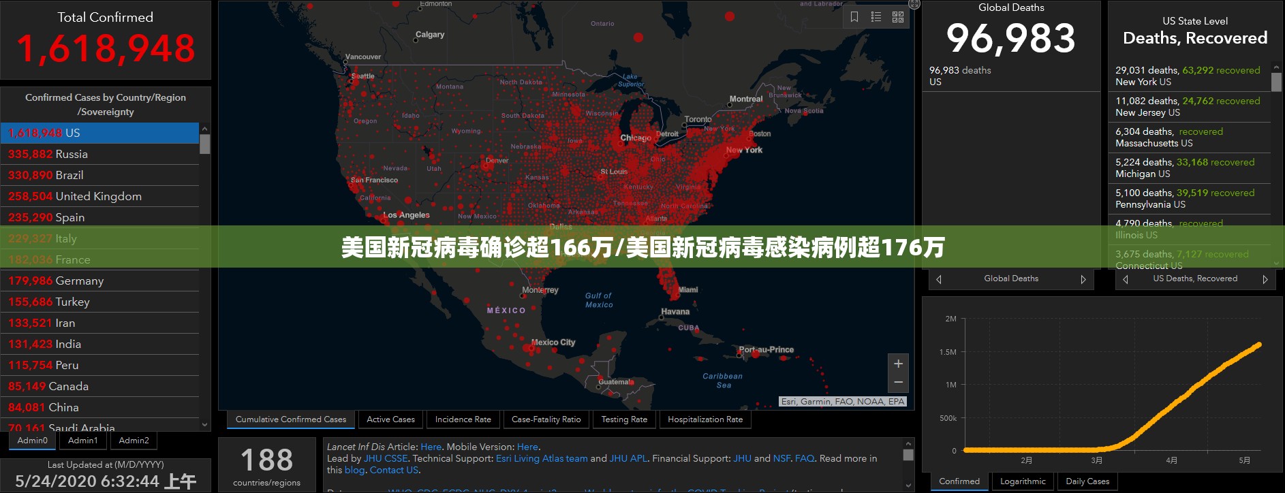The image size is (1285, 493).
Task: Select the Admin0 tab
Action: coord(33,441)
